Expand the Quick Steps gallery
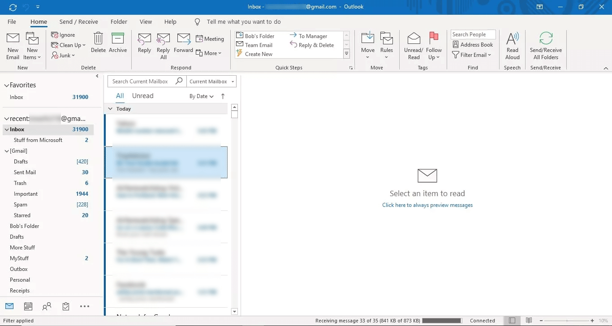This screenshot has width=612, height=326. [346, 54]
